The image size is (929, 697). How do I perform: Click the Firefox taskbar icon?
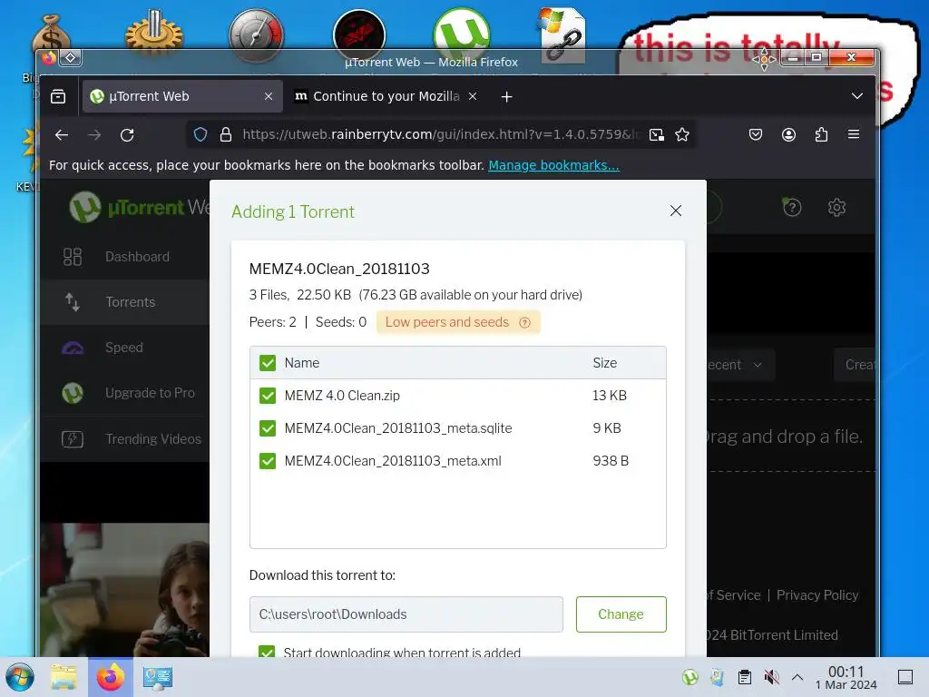coord(111,677)
